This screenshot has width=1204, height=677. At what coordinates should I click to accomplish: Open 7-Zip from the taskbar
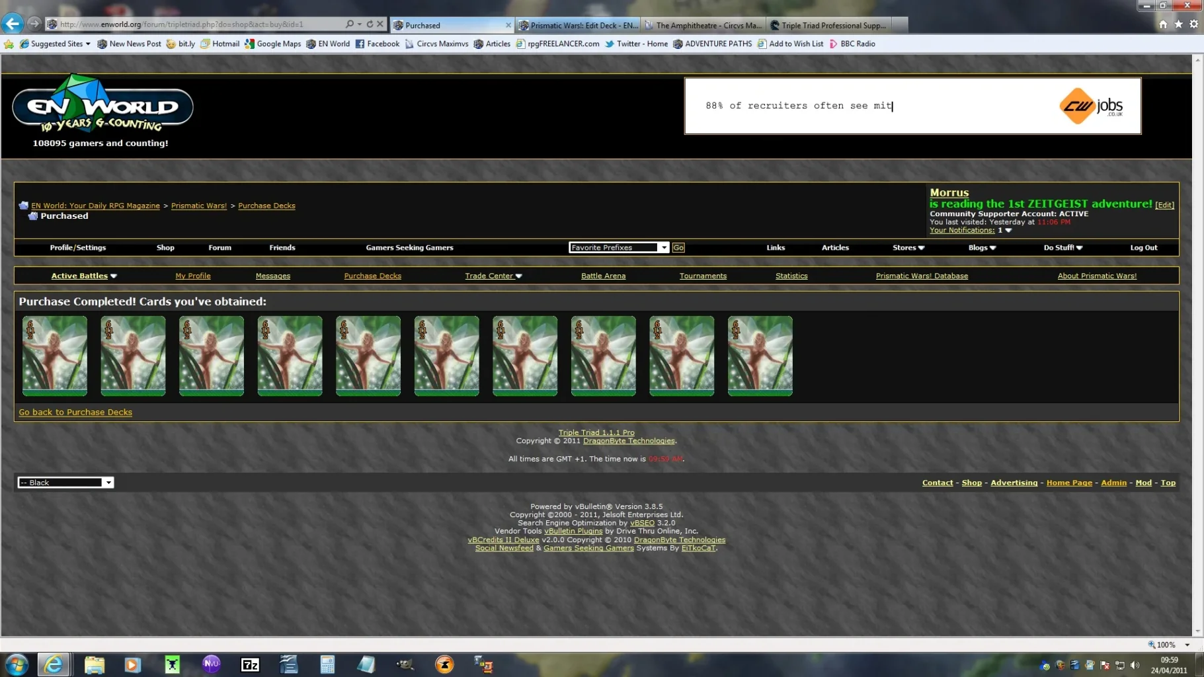click(250, 664)
